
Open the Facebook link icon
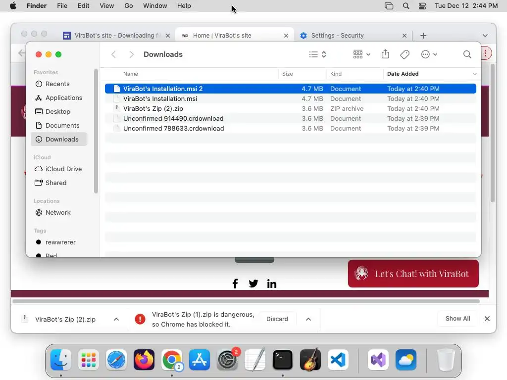click(x=235, y=284)
